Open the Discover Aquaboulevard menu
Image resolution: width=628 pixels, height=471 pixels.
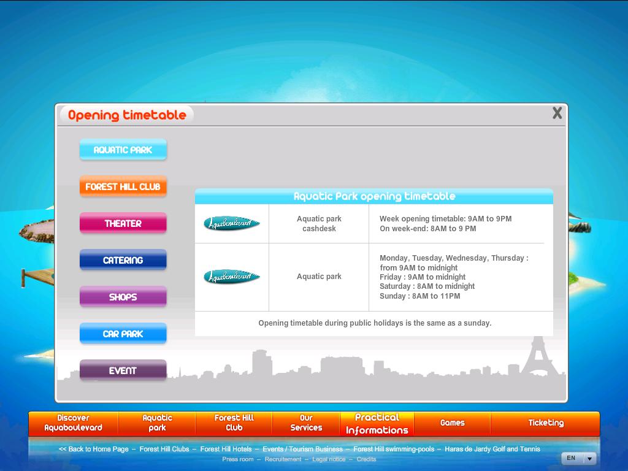point(73,423)
